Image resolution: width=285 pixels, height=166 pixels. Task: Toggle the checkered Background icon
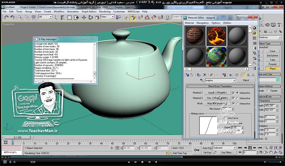pos(254,38)
